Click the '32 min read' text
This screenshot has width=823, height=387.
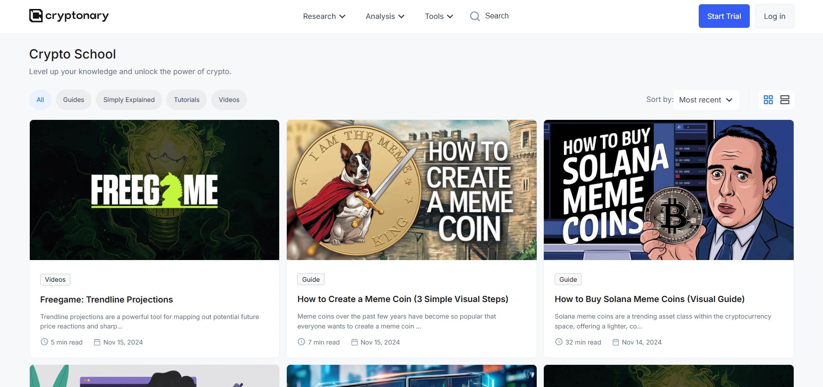point(583,342)
